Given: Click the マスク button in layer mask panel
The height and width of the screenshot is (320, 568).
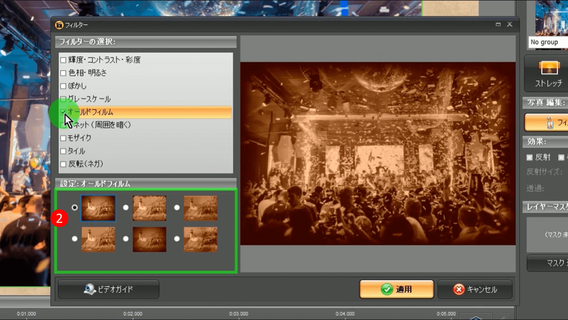Looking at the screenshot, I should pos(547,263).
